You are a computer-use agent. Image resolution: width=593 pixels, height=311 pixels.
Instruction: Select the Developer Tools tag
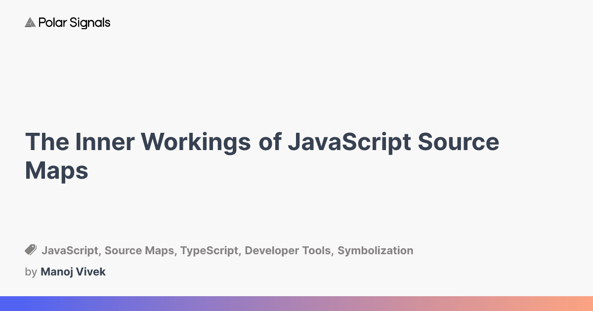point(288,250)
